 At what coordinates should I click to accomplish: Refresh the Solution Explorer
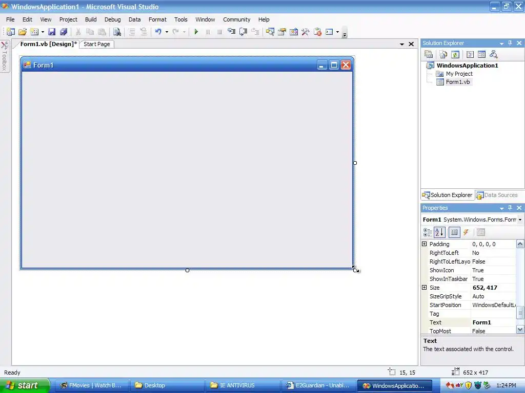pos(455,54)
